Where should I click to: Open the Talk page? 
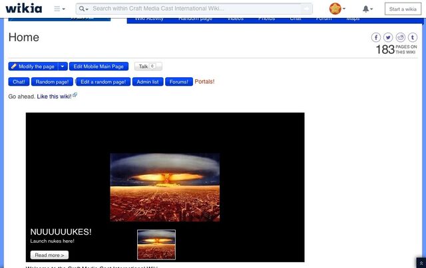click(x=148, y=67)
